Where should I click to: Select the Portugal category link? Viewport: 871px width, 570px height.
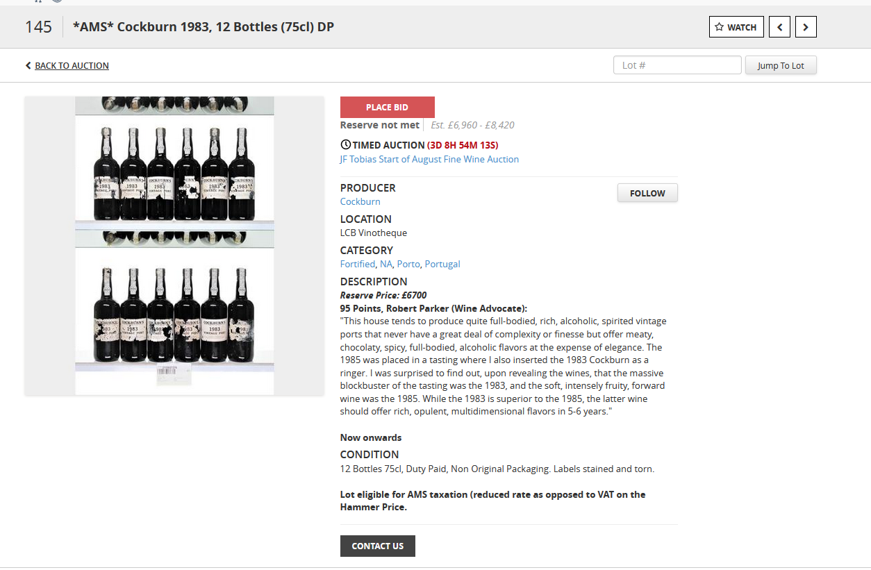coord(442,264)
